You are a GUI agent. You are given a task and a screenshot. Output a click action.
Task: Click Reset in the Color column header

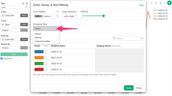(x=46, y=46)
